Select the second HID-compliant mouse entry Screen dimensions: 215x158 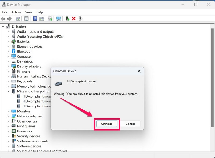tap(37, 101)
